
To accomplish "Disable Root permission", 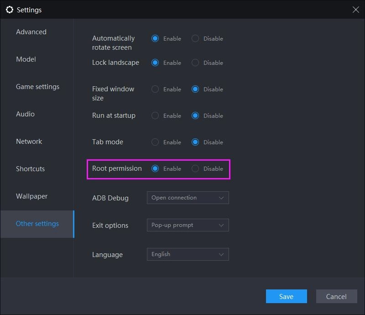I will pyautogui.click(x=194, y=168).
